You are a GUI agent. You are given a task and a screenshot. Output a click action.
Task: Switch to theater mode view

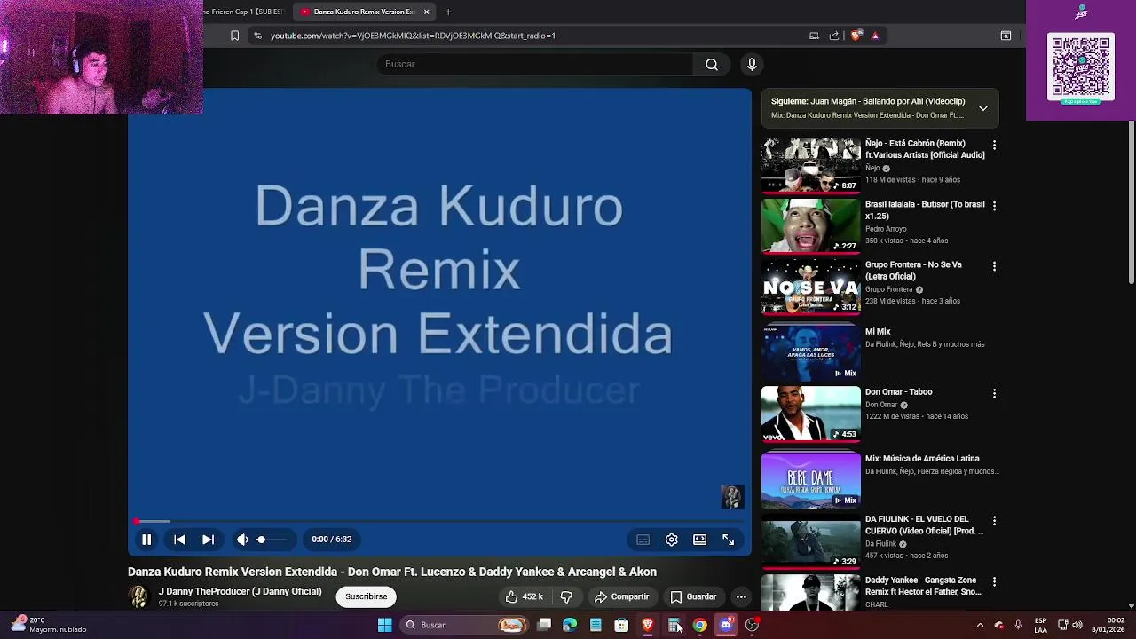pos(700,540)
